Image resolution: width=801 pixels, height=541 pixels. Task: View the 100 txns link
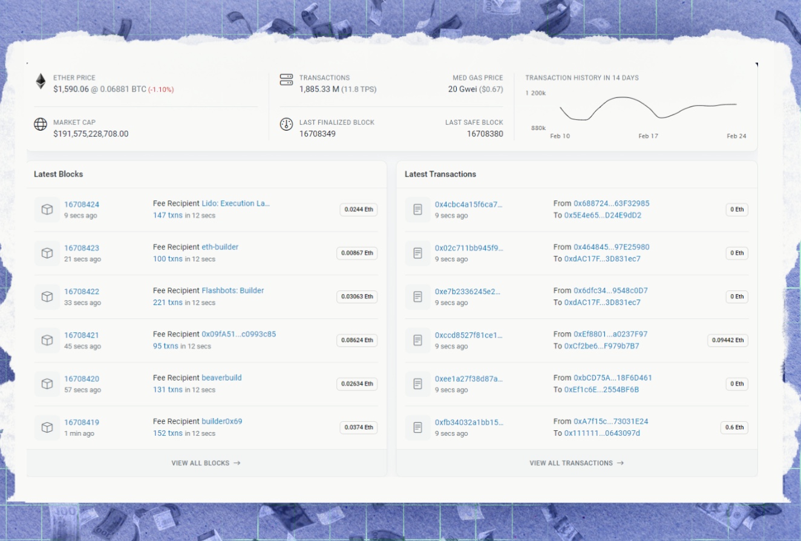(168, 259)
